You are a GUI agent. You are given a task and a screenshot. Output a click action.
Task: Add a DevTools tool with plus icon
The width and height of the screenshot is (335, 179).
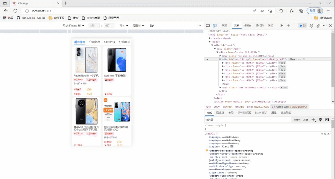click(x=288, y=26)
